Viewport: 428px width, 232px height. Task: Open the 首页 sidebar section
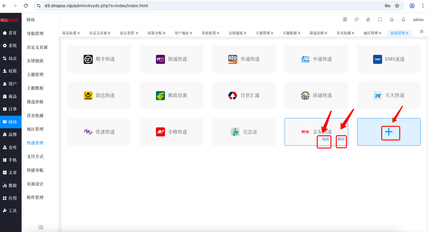click(x=11, y=33)
